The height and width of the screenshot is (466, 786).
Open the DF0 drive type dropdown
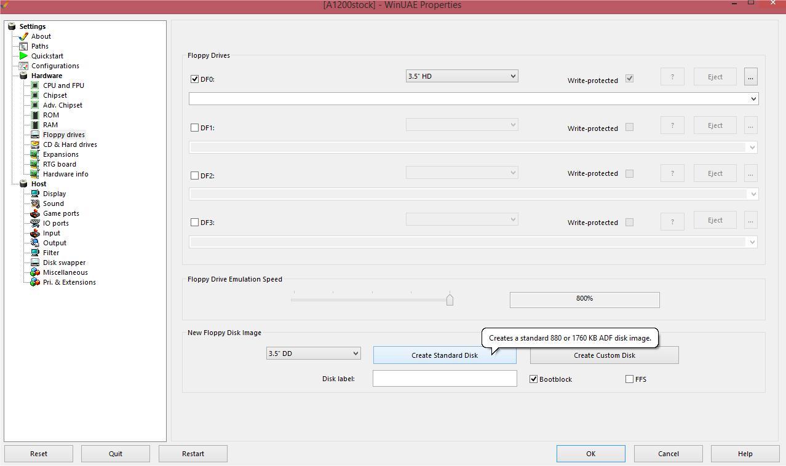[x=462, y=76]
